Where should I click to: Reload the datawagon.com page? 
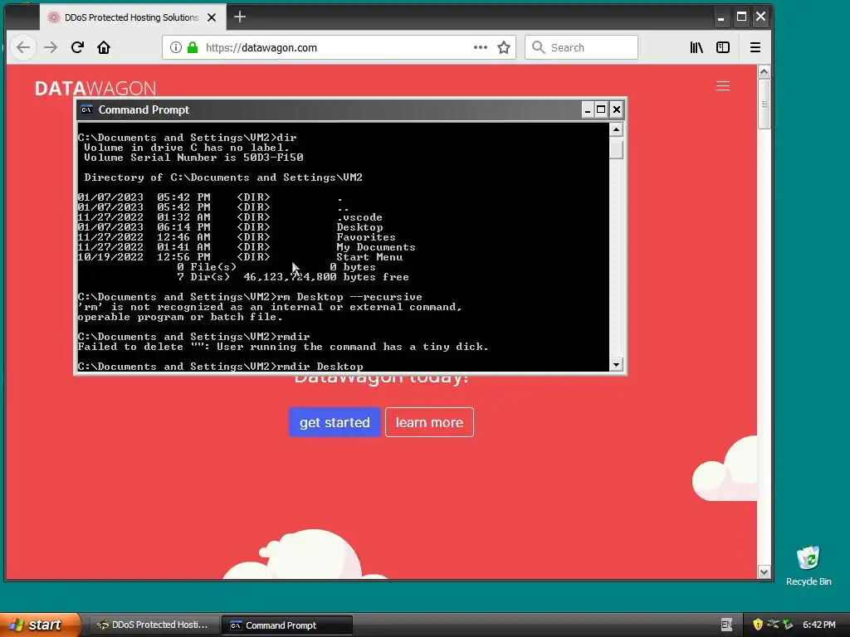(x=77, y=47)
